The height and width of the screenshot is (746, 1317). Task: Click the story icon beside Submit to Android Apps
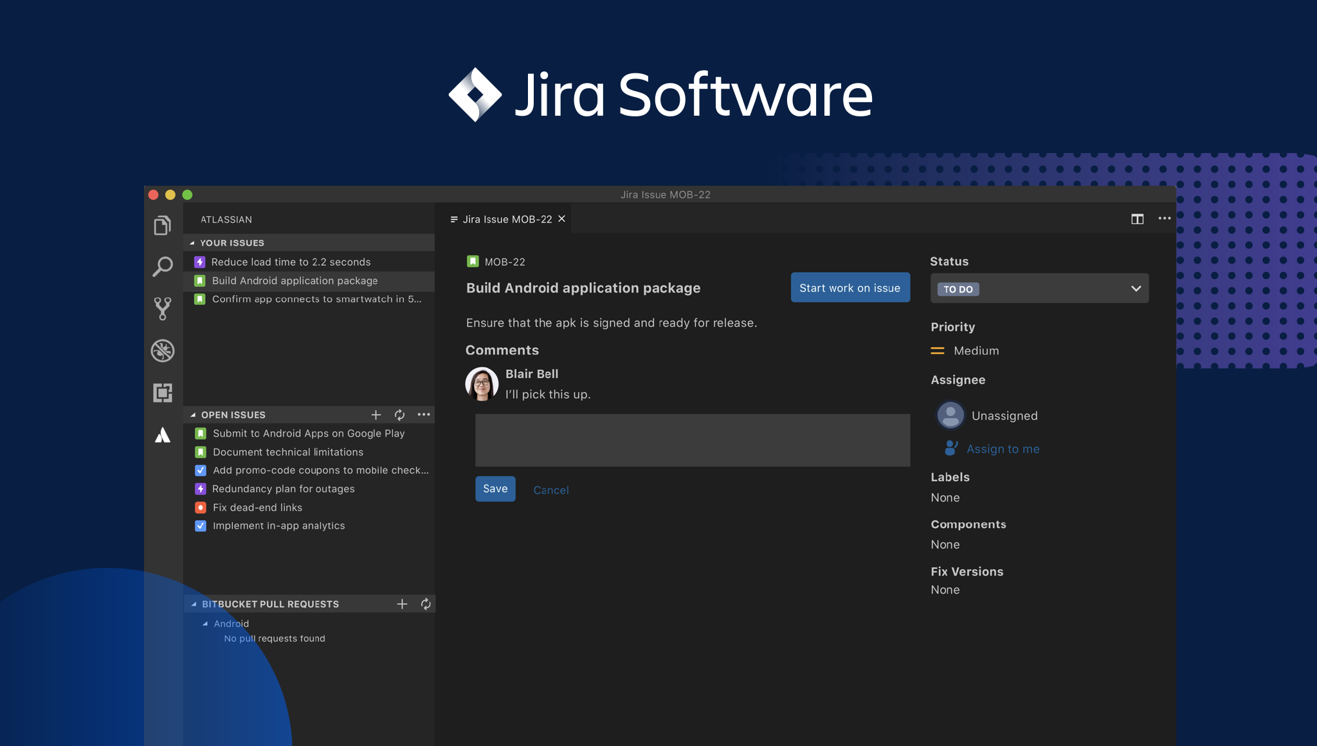click(x=201, y=433)
